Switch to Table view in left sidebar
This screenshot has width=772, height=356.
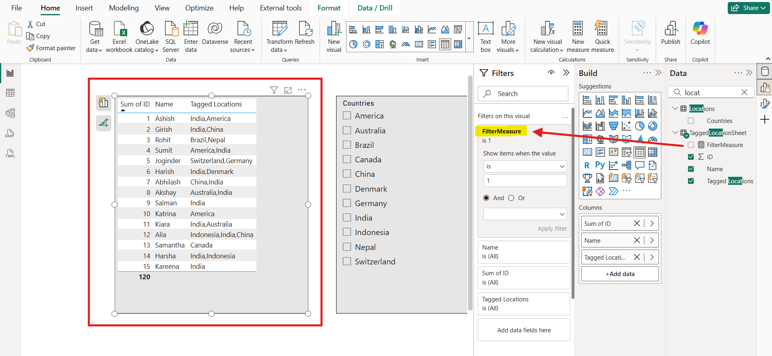pos(10,93)
